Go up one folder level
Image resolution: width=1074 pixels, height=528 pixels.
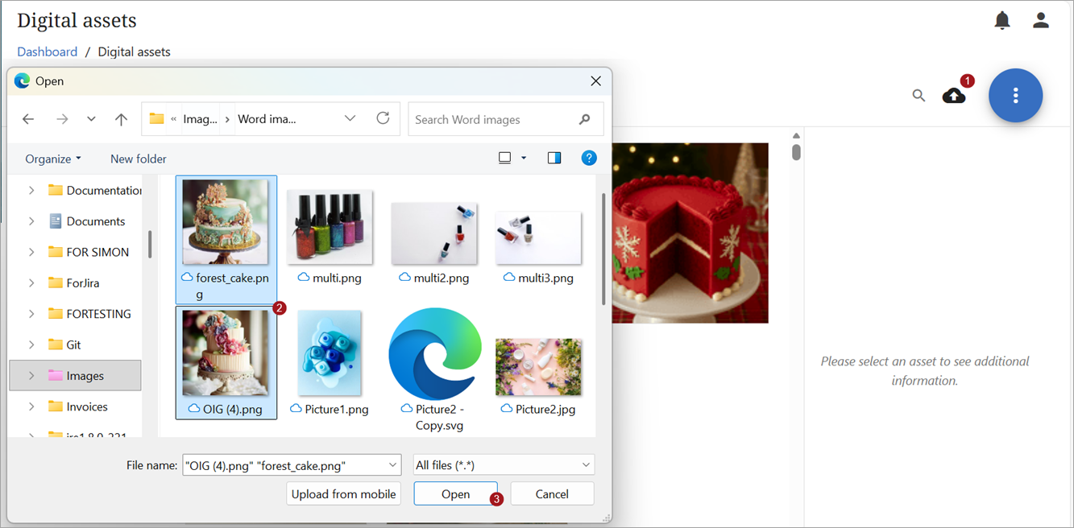[121, 119]
